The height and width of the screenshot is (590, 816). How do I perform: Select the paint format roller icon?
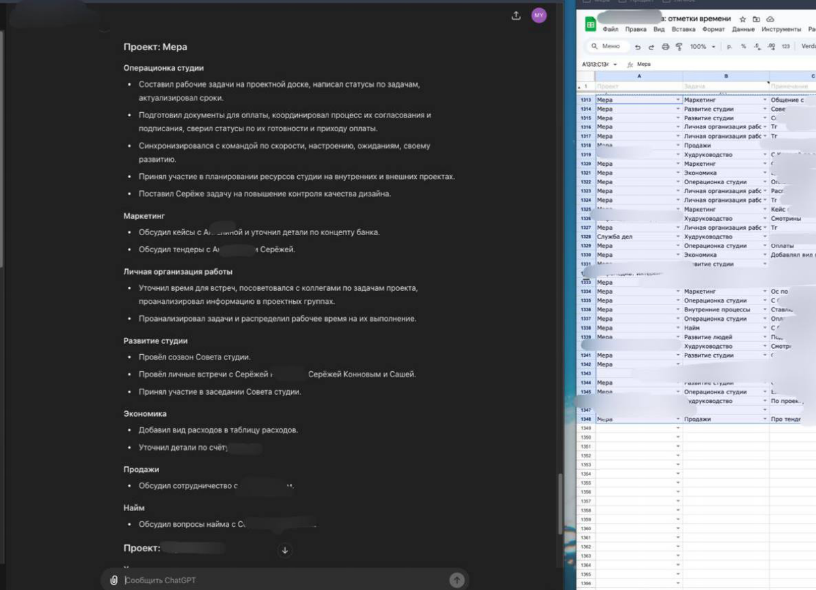(679, 47)
